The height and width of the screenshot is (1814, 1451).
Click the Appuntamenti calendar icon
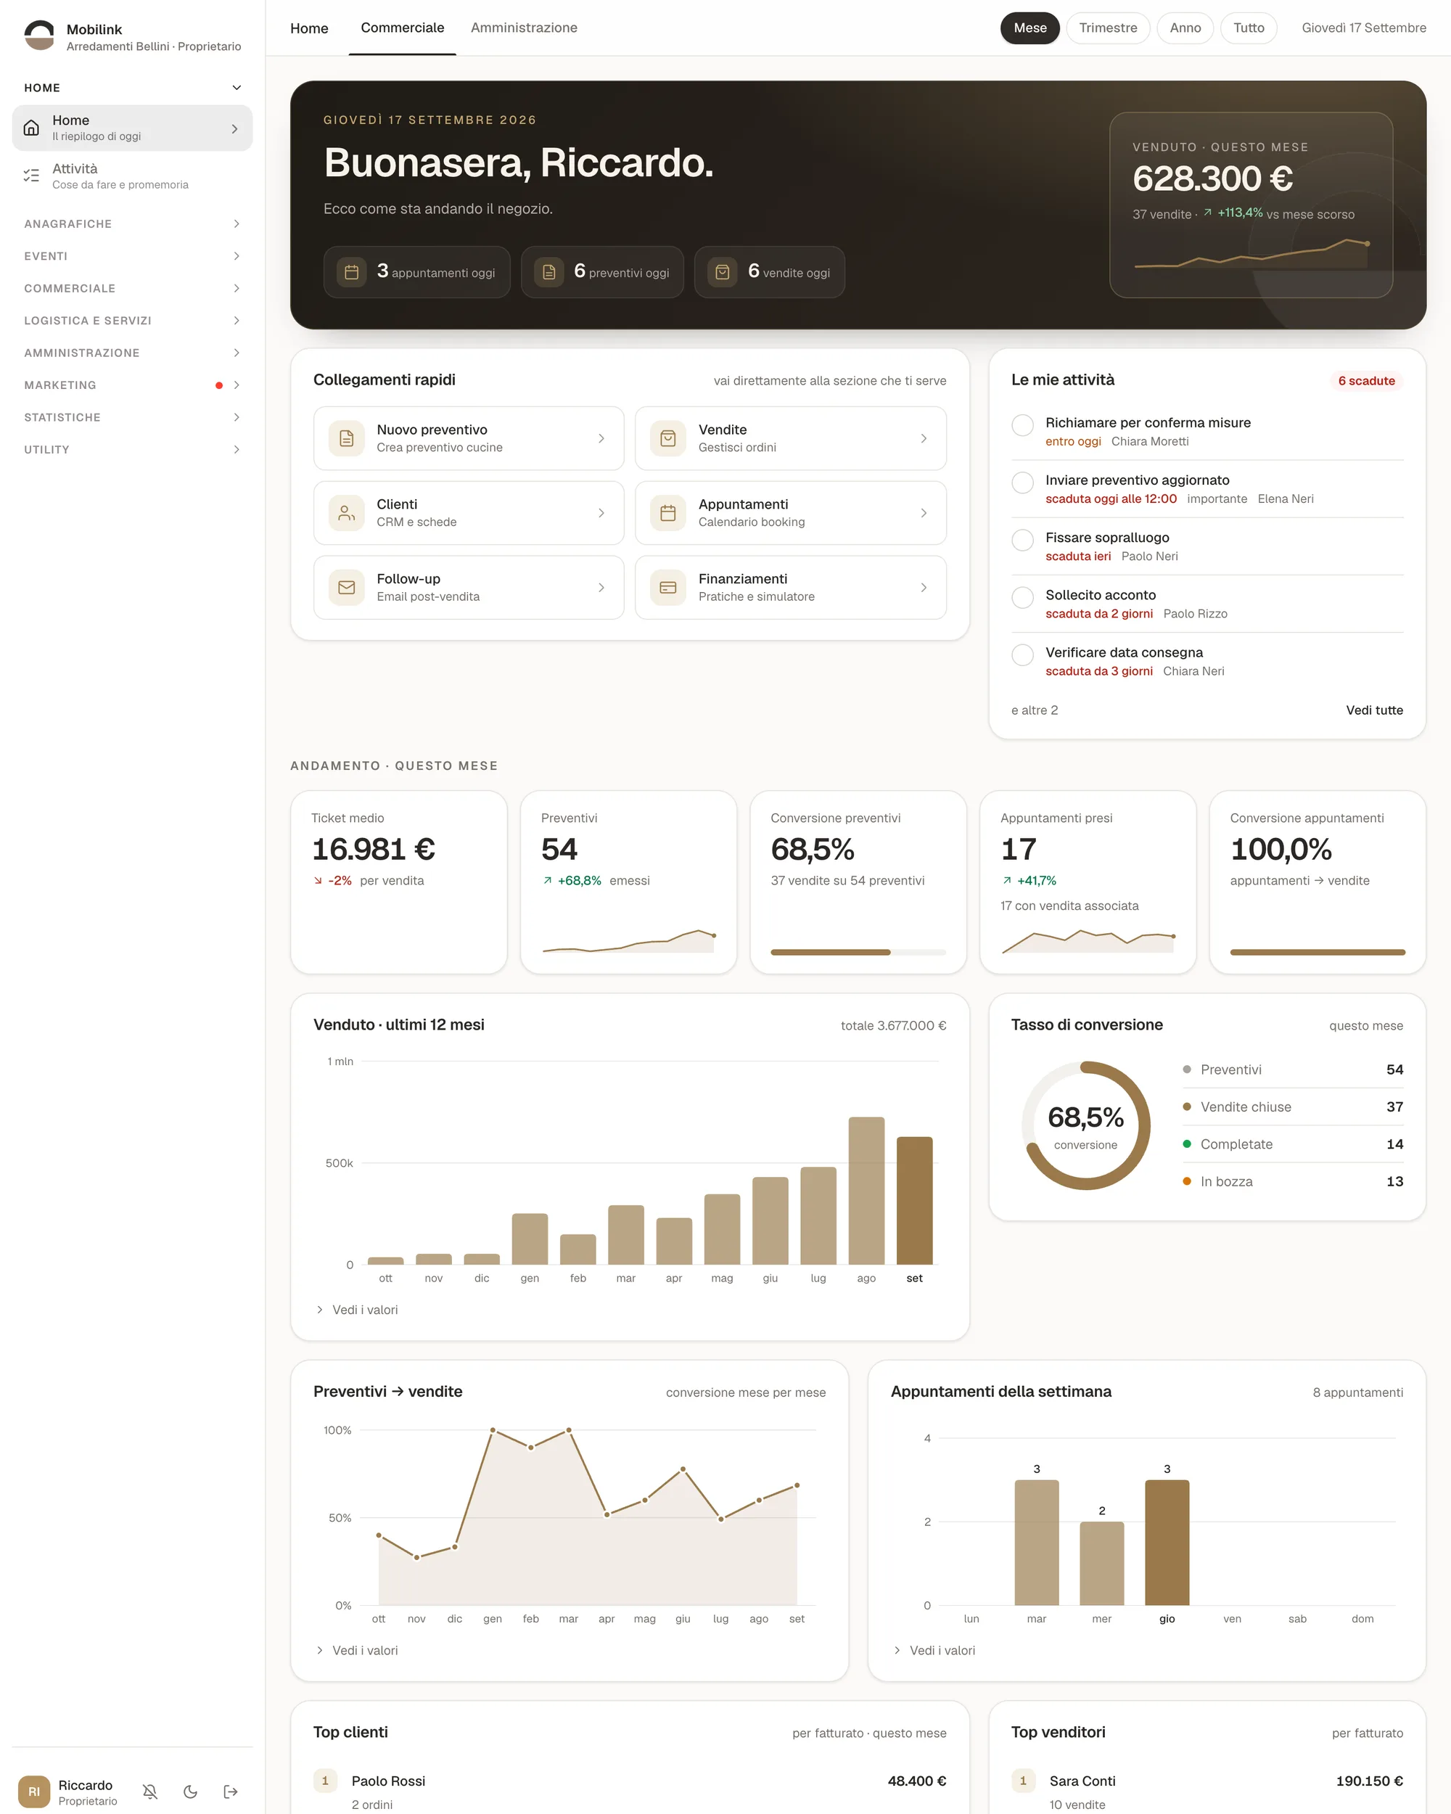(x=668, y=513)
